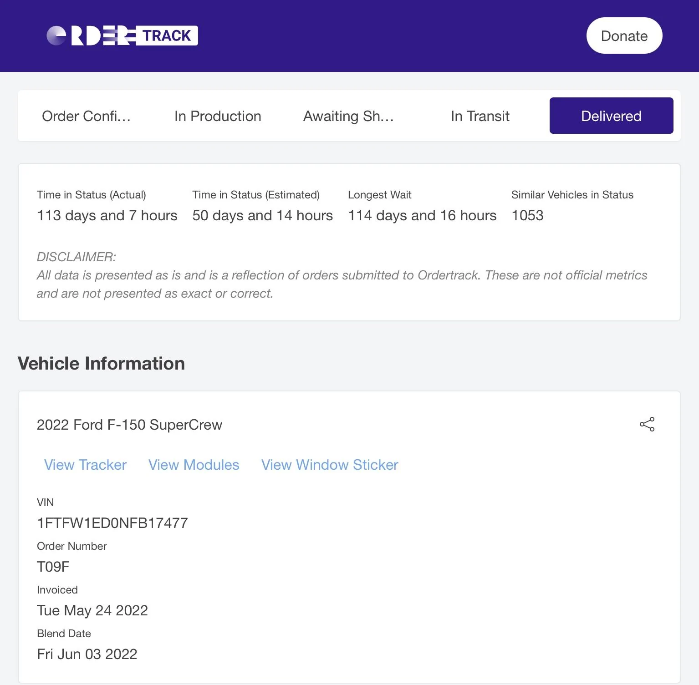Viewport: 699px width, 685px height.
Task: Click the order number T09F
Action: point(53,567)
